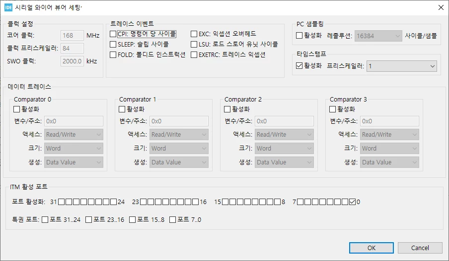Image resolution: width=449 pixels, height=261 pixels.
Task: Open Comparator 1 generate Data Value dropdown
Action: click(179, 162)
